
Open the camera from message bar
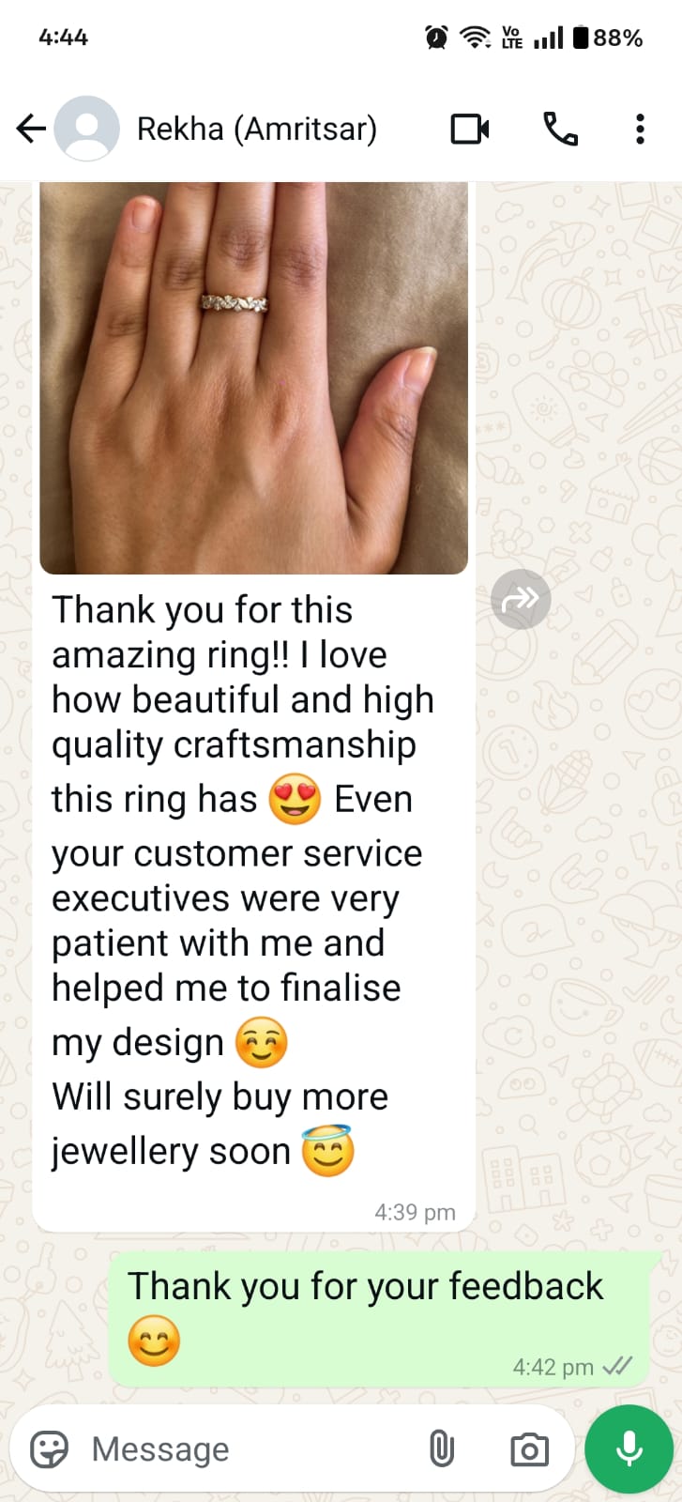(x=529, y=1449)
